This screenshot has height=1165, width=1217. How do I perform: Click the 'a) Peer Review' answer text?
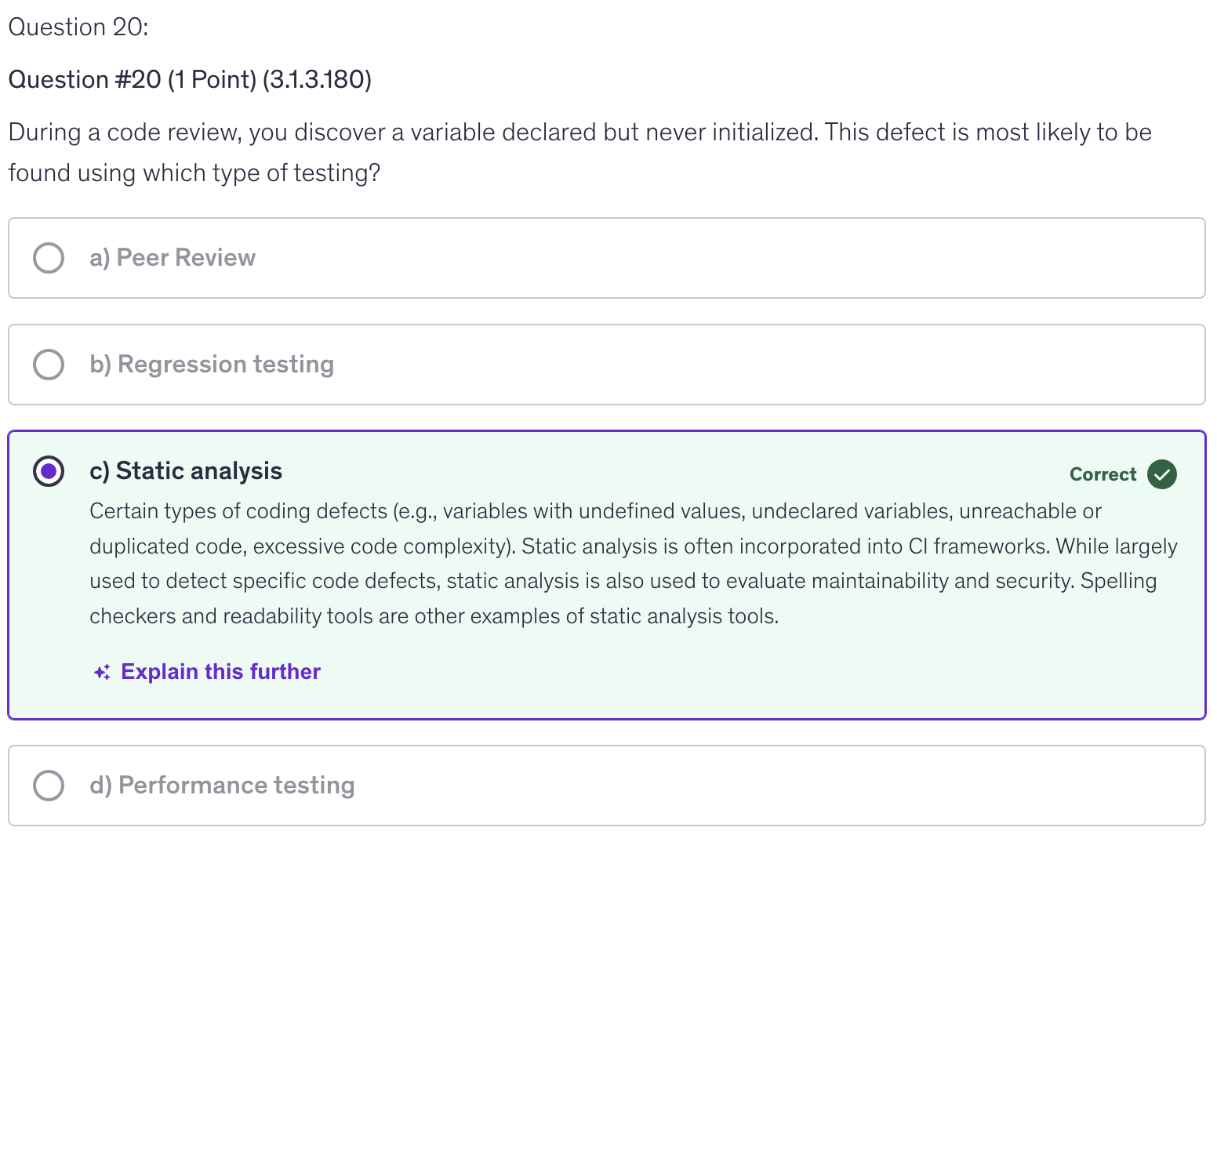click(x=173, y=258)
